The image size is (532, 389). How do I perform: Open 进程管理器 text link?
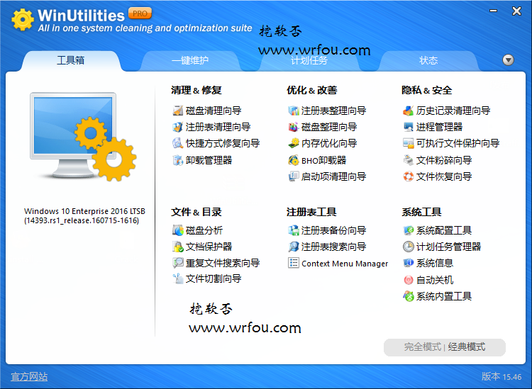439,127
